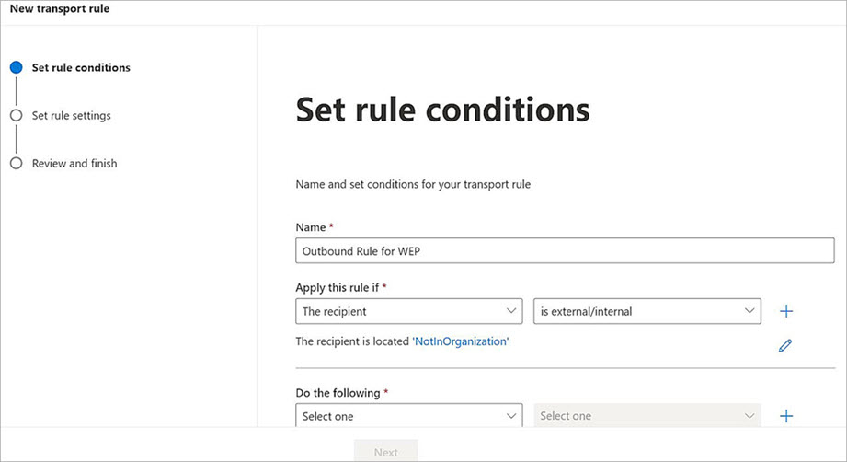
Task: Click the filled Set rule conditions step circle
Action: (16, 67)
